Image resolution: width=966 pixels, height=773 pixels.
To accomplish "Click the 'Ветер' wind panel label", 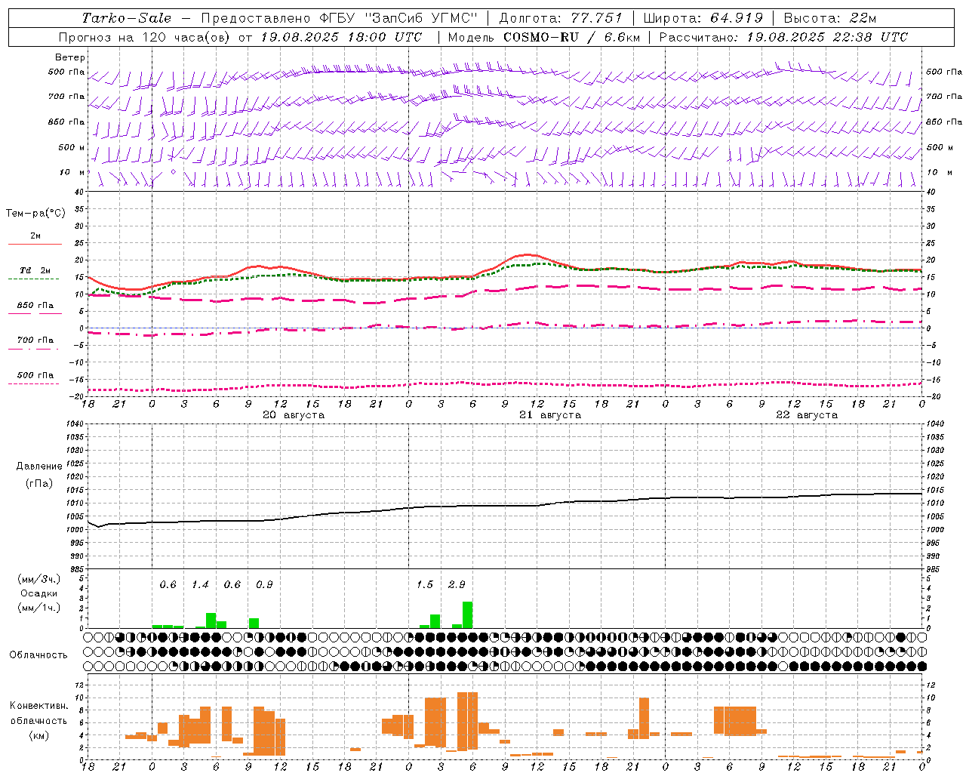I will pos(70,57).
